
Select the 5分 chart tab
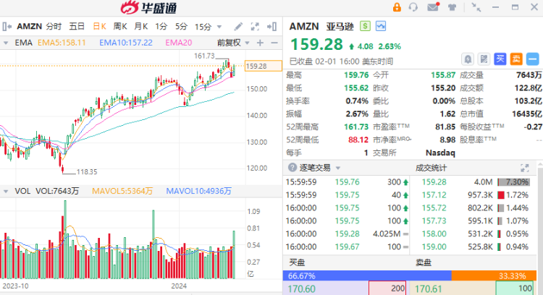(181, 26)
